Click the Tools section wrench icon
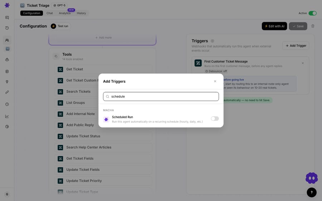This screenshot has width=322, height=201. [x=56, y=56]
